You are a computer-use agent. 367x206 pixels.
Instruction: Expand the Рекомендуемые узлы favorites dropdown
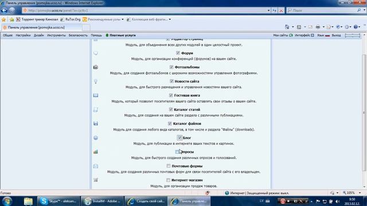(122, 19)
